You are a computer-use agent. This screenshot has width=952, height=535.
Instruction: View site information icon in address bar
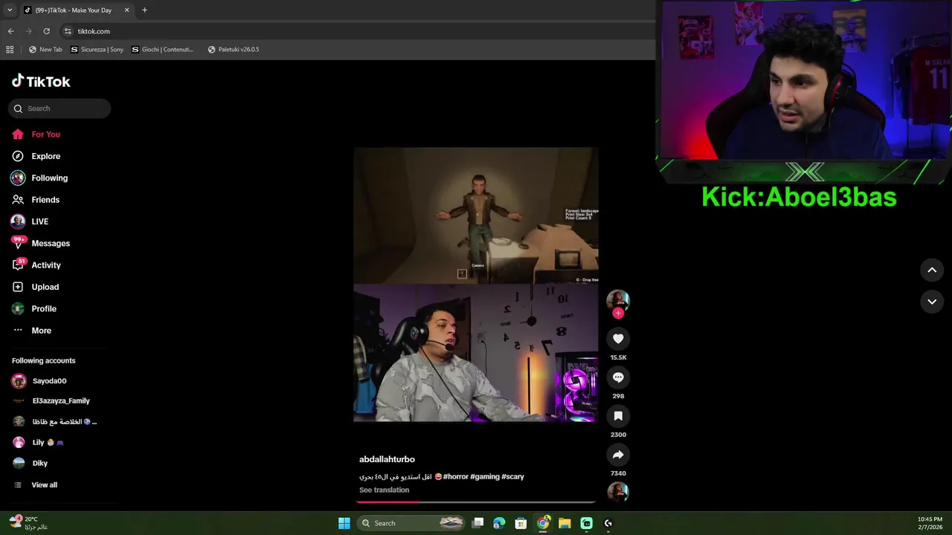pyautogui.click(x=68, y=31)
